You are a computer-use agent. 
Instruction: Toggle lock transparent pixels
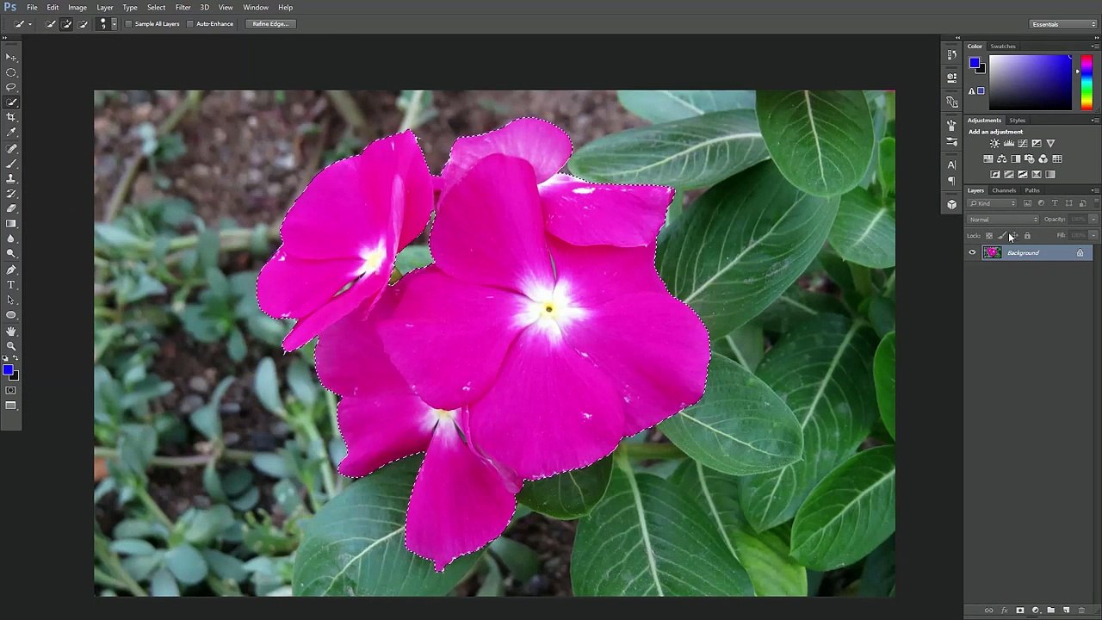(988, 235)
